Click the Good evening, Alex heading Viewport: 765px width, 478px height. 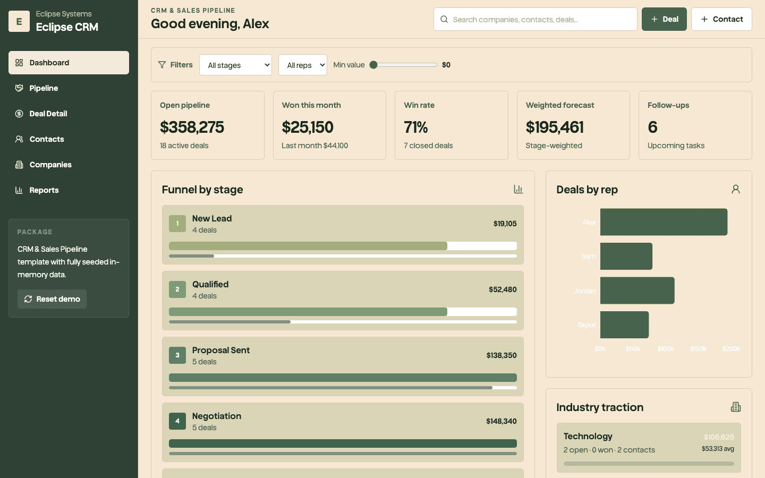(210, 24)
